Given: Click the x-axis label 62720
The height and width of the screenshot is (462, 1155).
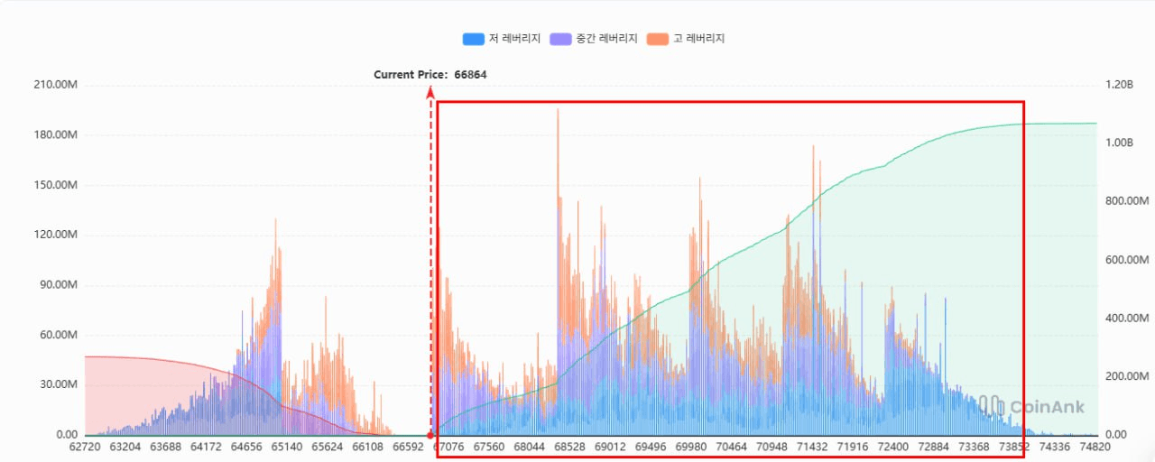Looking at the screenshot, I should tap(85, 447).
